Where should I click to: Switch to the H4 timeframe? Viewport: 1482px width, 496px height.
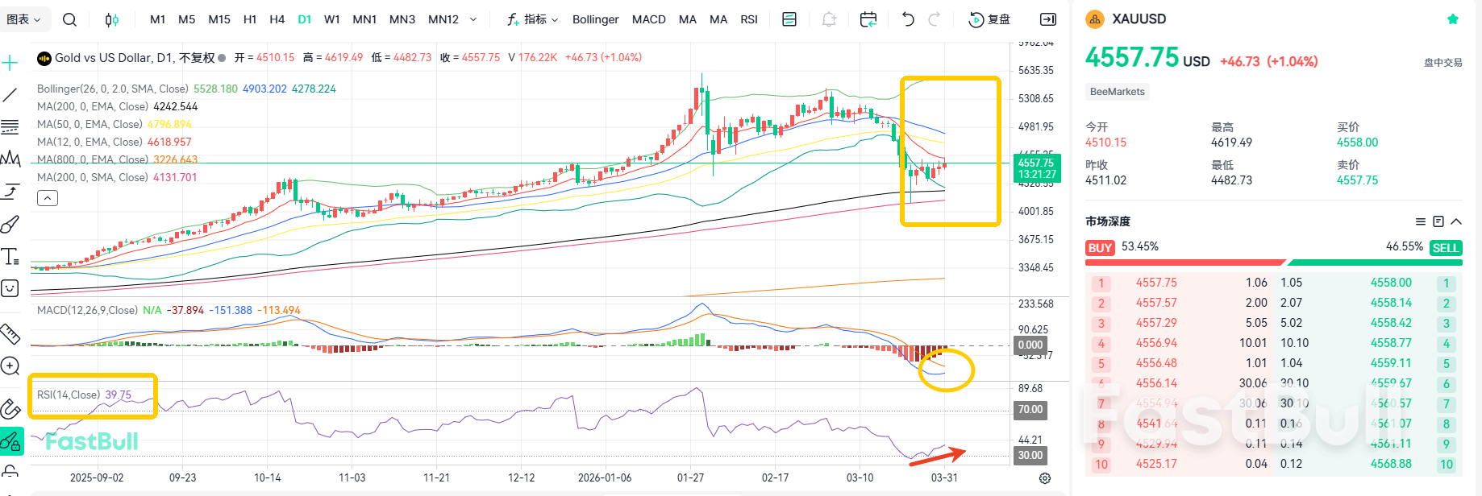277,19
